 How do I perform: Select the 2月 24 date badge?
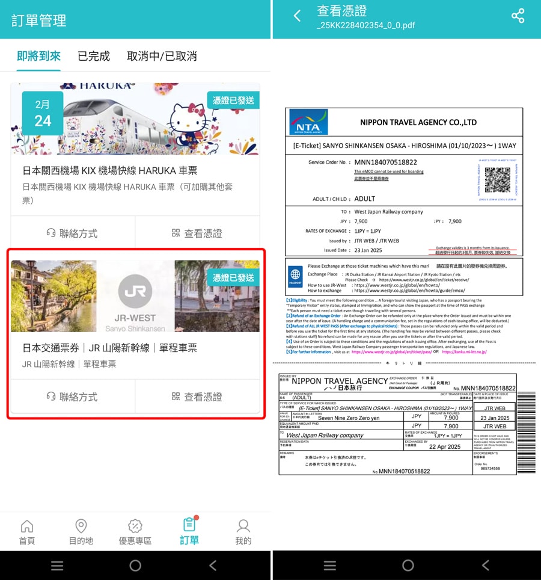(43, 113)
